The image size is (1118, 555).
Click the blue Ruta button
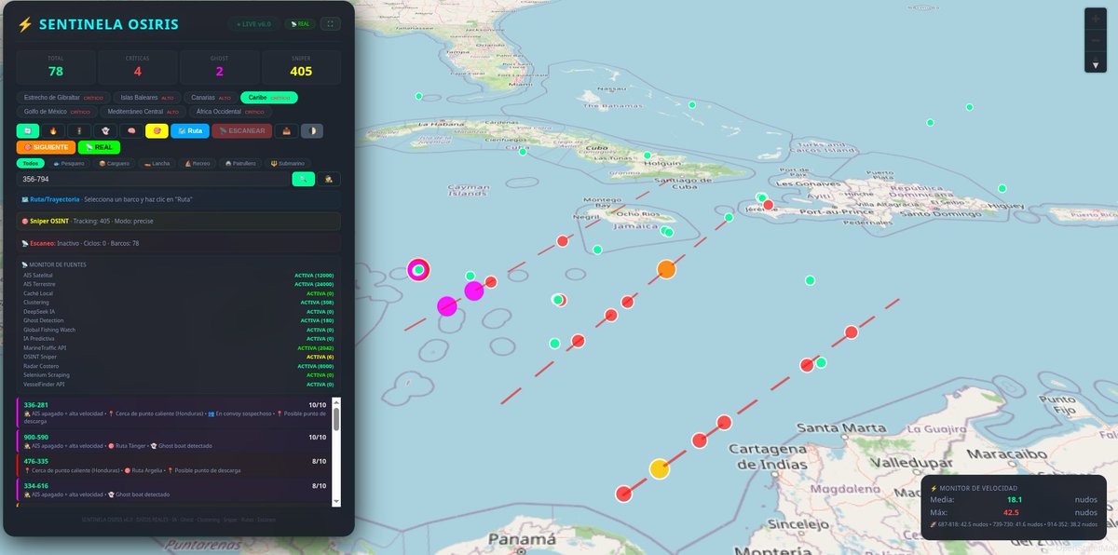pyautogui.click(x=190, y=131)
